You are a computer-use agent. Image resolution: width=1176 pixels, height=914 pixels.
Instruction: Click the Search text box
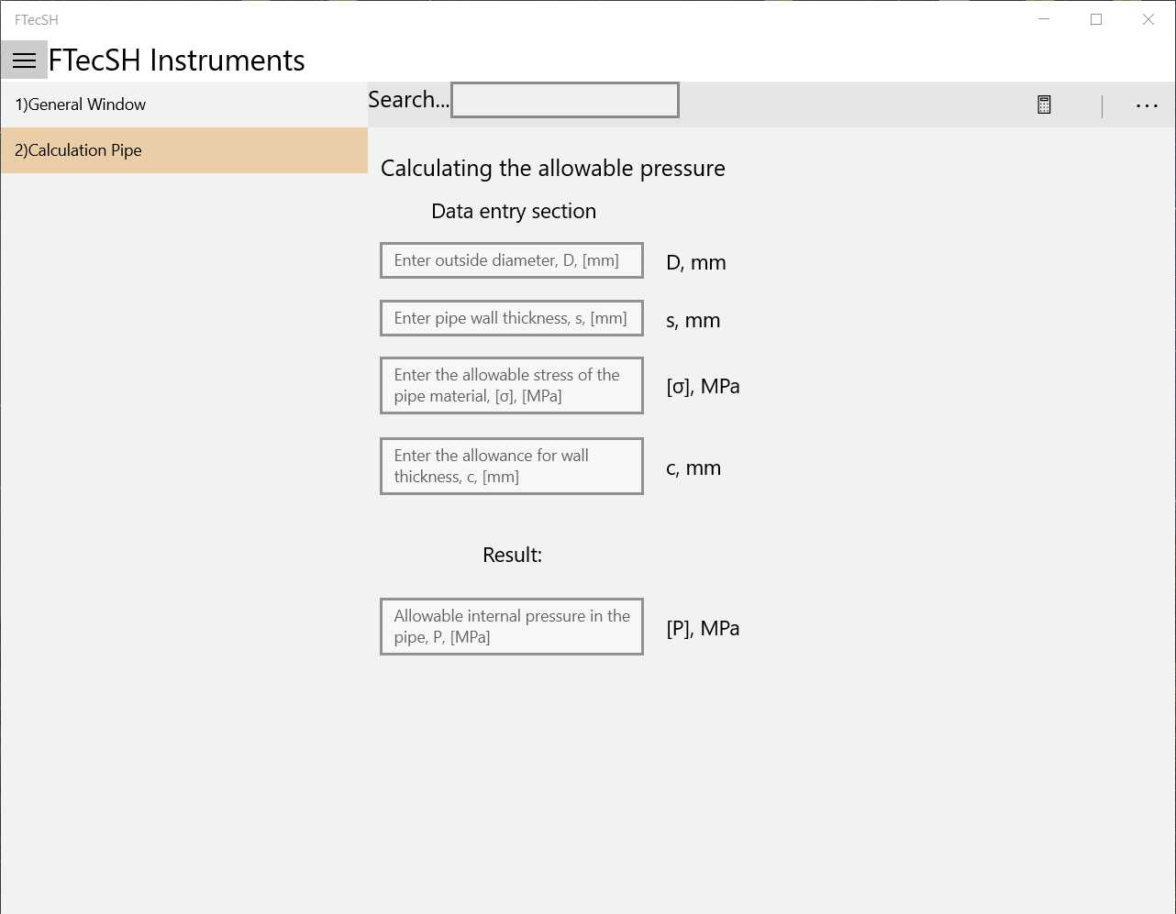click(565, 100)
